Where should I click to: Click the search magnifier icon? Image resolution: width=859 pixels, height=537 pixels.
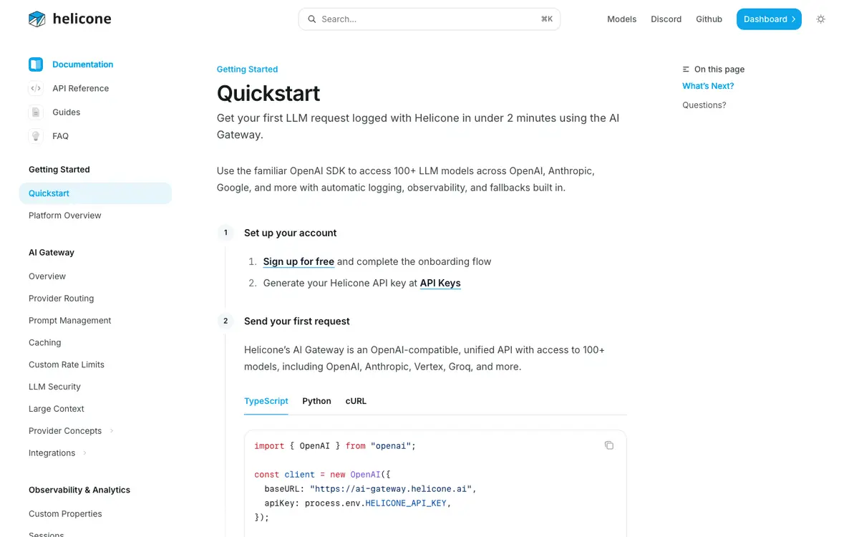pyautogui.click(x=312, y=19)
